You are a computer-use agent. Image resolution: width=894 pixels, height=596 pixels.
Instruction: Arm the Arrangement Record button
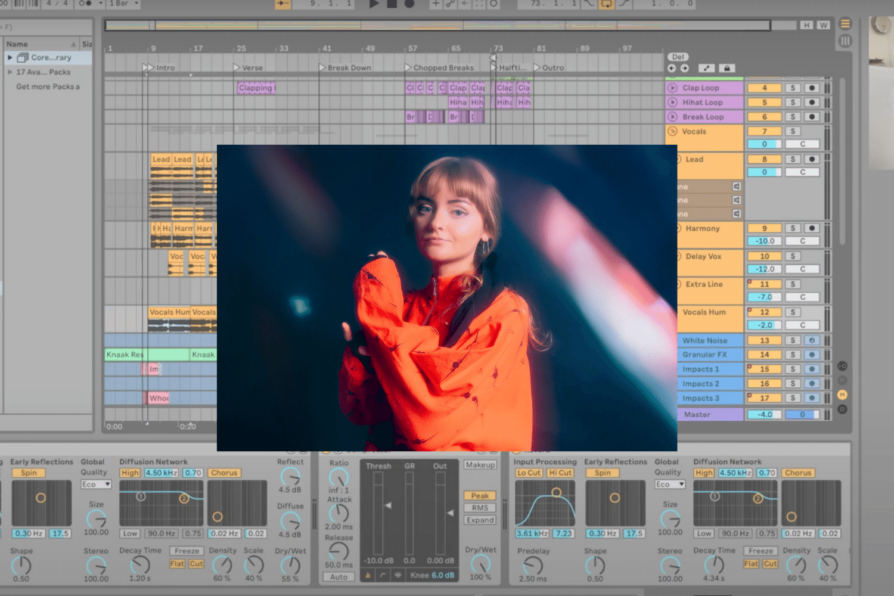pyautogui.click(x=409, y=4)
